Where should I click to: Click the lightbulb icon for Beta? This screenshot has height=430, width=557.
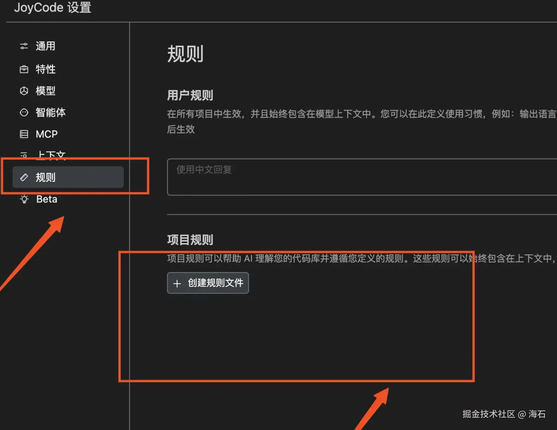pyautogui.click(x=24, y=199)
